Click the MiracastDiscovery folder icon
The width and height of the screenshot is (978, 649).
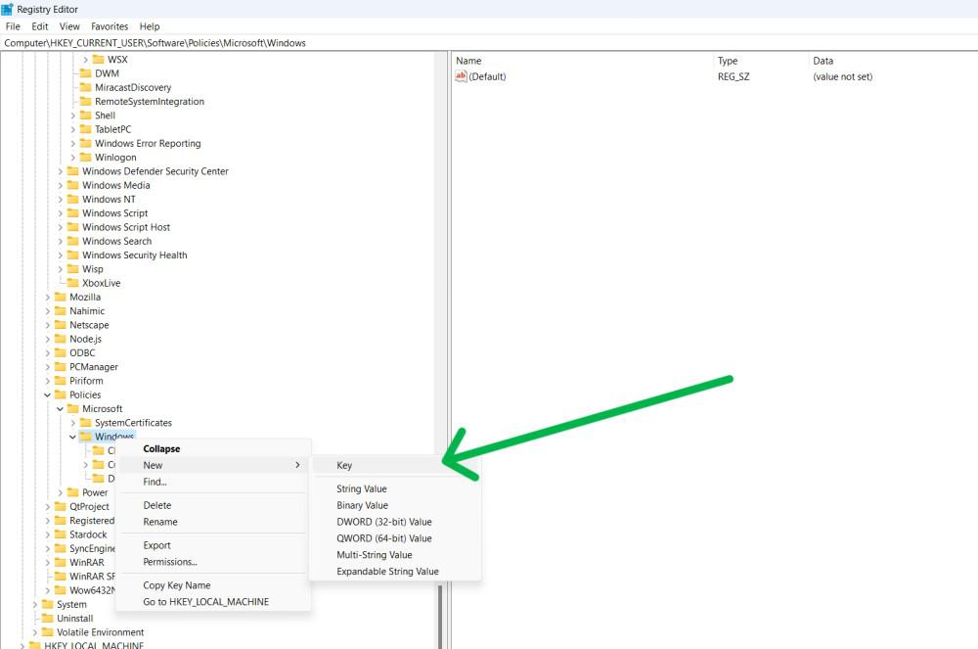pos(85,87)
